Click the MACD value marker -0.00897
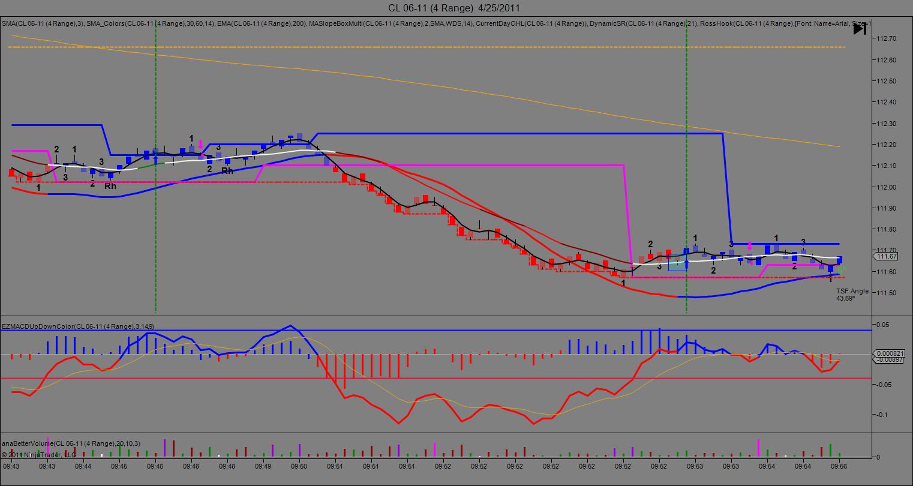Image resolution: width=913 pixels, height=486 pixels. (x=889, y=359)
